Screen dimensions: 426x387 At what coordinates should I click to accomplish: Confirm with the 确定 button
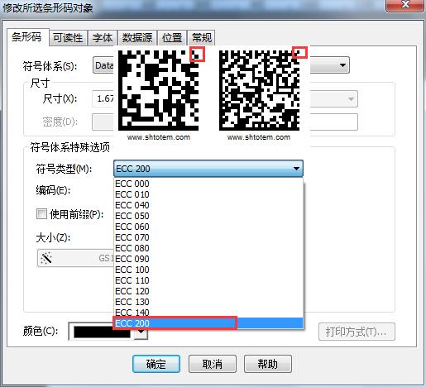click(156, 364)
